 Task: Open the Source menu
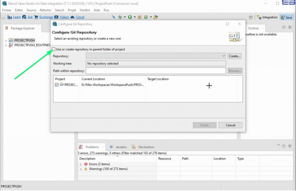[31, 10]
